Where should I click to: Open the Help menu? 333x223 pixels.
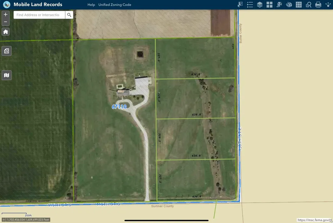[x=91, y=5]
